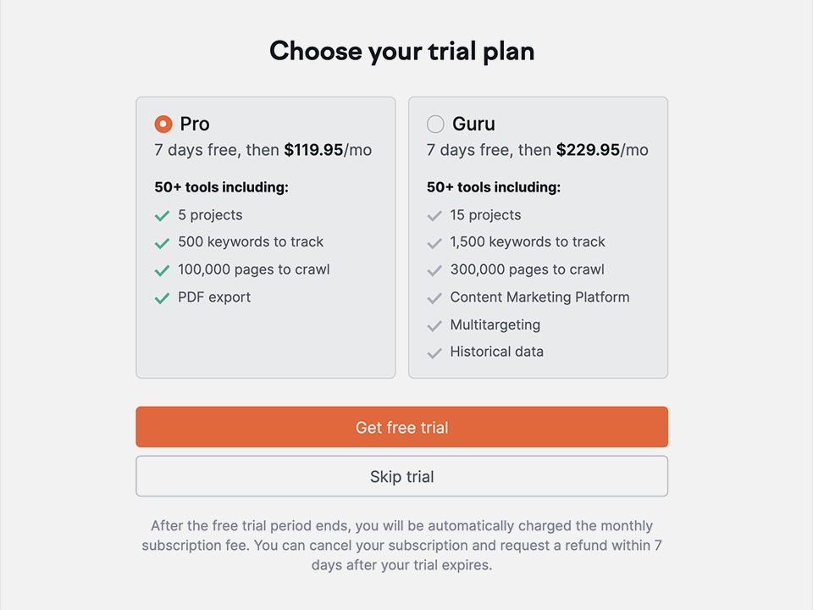Click the checkmark beside 1,500 keywords to track

coord(434,243)
